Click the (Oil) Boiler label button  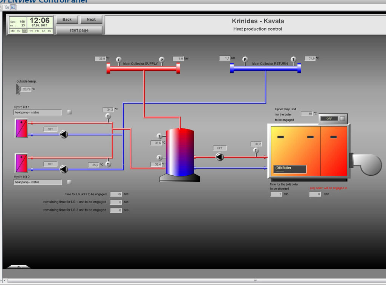click(x=290, y=169)
